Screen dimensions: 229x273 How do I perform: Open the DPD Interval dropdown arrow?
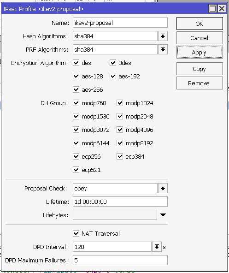point(157,247)
